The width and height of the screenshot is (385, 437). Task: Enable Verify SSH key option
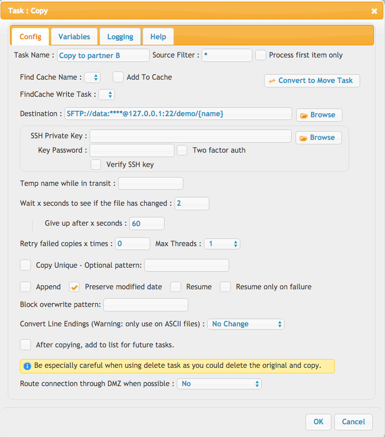pos(96,164)
